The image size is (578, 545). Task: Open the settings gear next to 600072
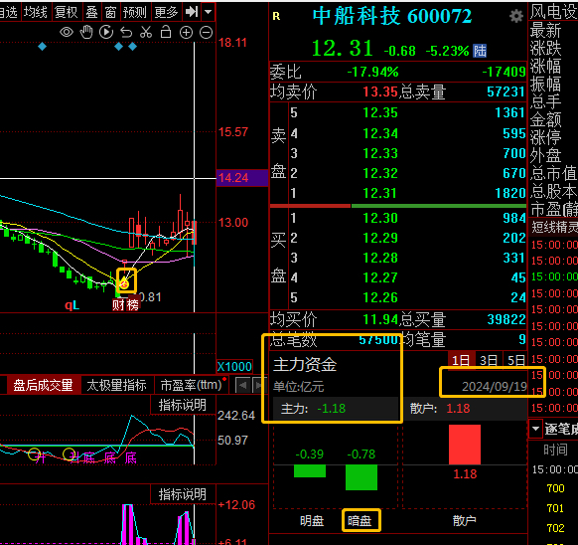pyautogui.click(x=516, y=16)
